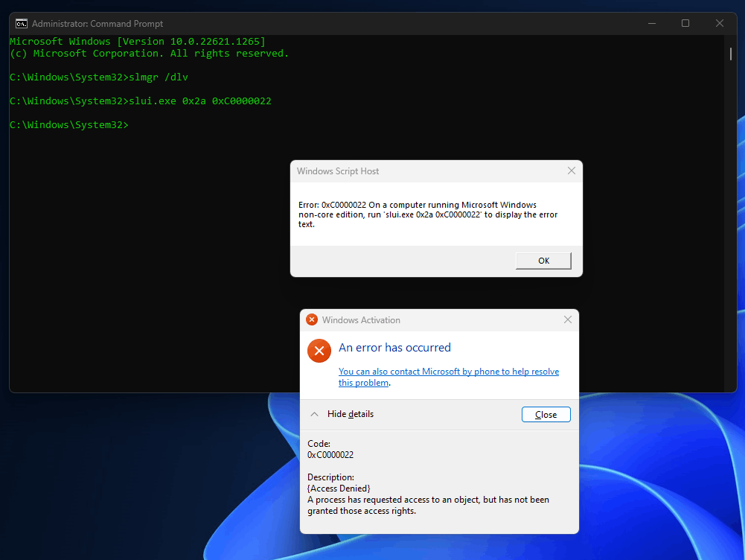Maximize the Command Prompt window
745x560 pixels.
point(685,23)
